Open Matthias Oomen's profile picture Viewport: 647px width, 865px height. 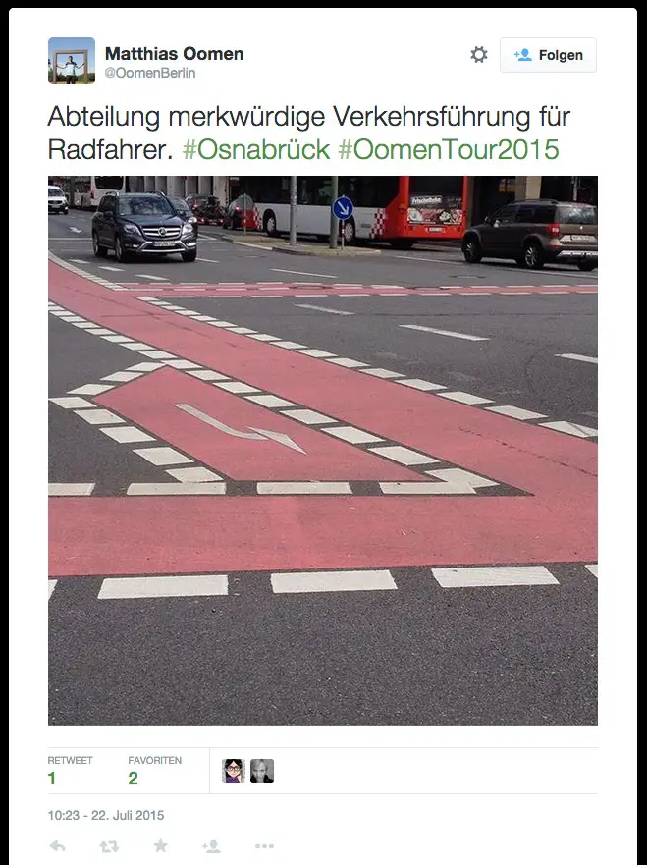[72, 61]
